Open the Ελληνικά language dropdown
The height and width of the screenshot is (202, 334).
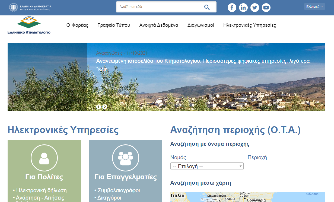pyautogui.click(x=314, y=7)
